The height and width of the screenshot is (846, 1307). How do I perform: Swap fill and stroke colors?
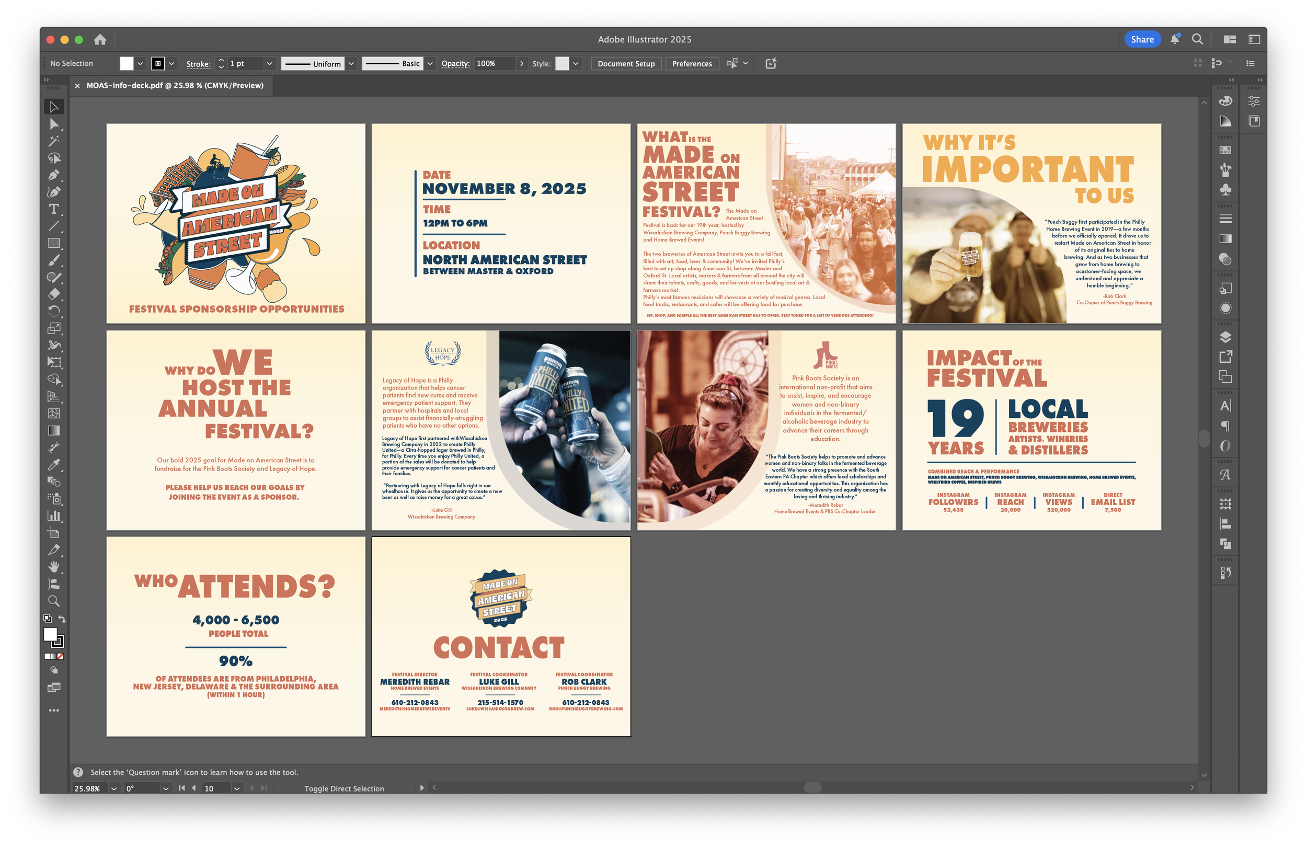coord(62,619)
